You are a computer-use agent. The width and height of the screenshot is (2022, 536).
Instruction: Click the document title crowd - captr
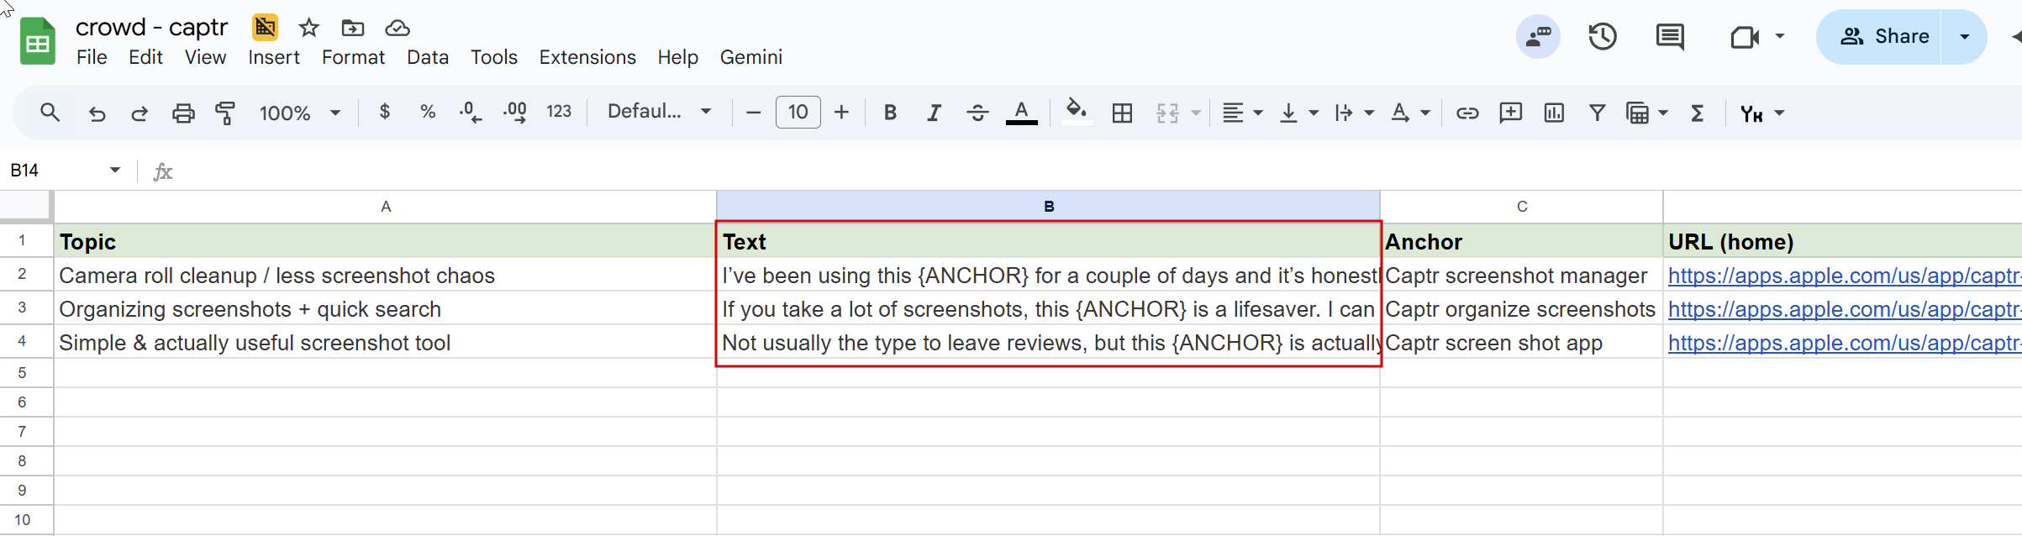(x=151, y=28)
